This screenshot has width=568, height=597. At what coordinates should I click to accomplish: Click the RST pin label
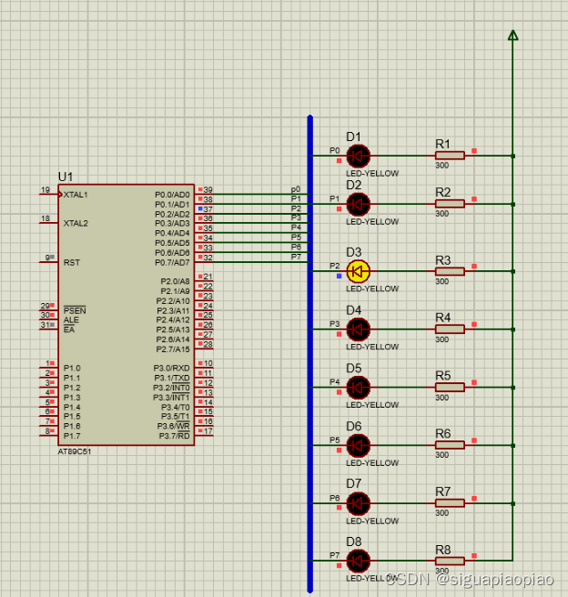72,263
